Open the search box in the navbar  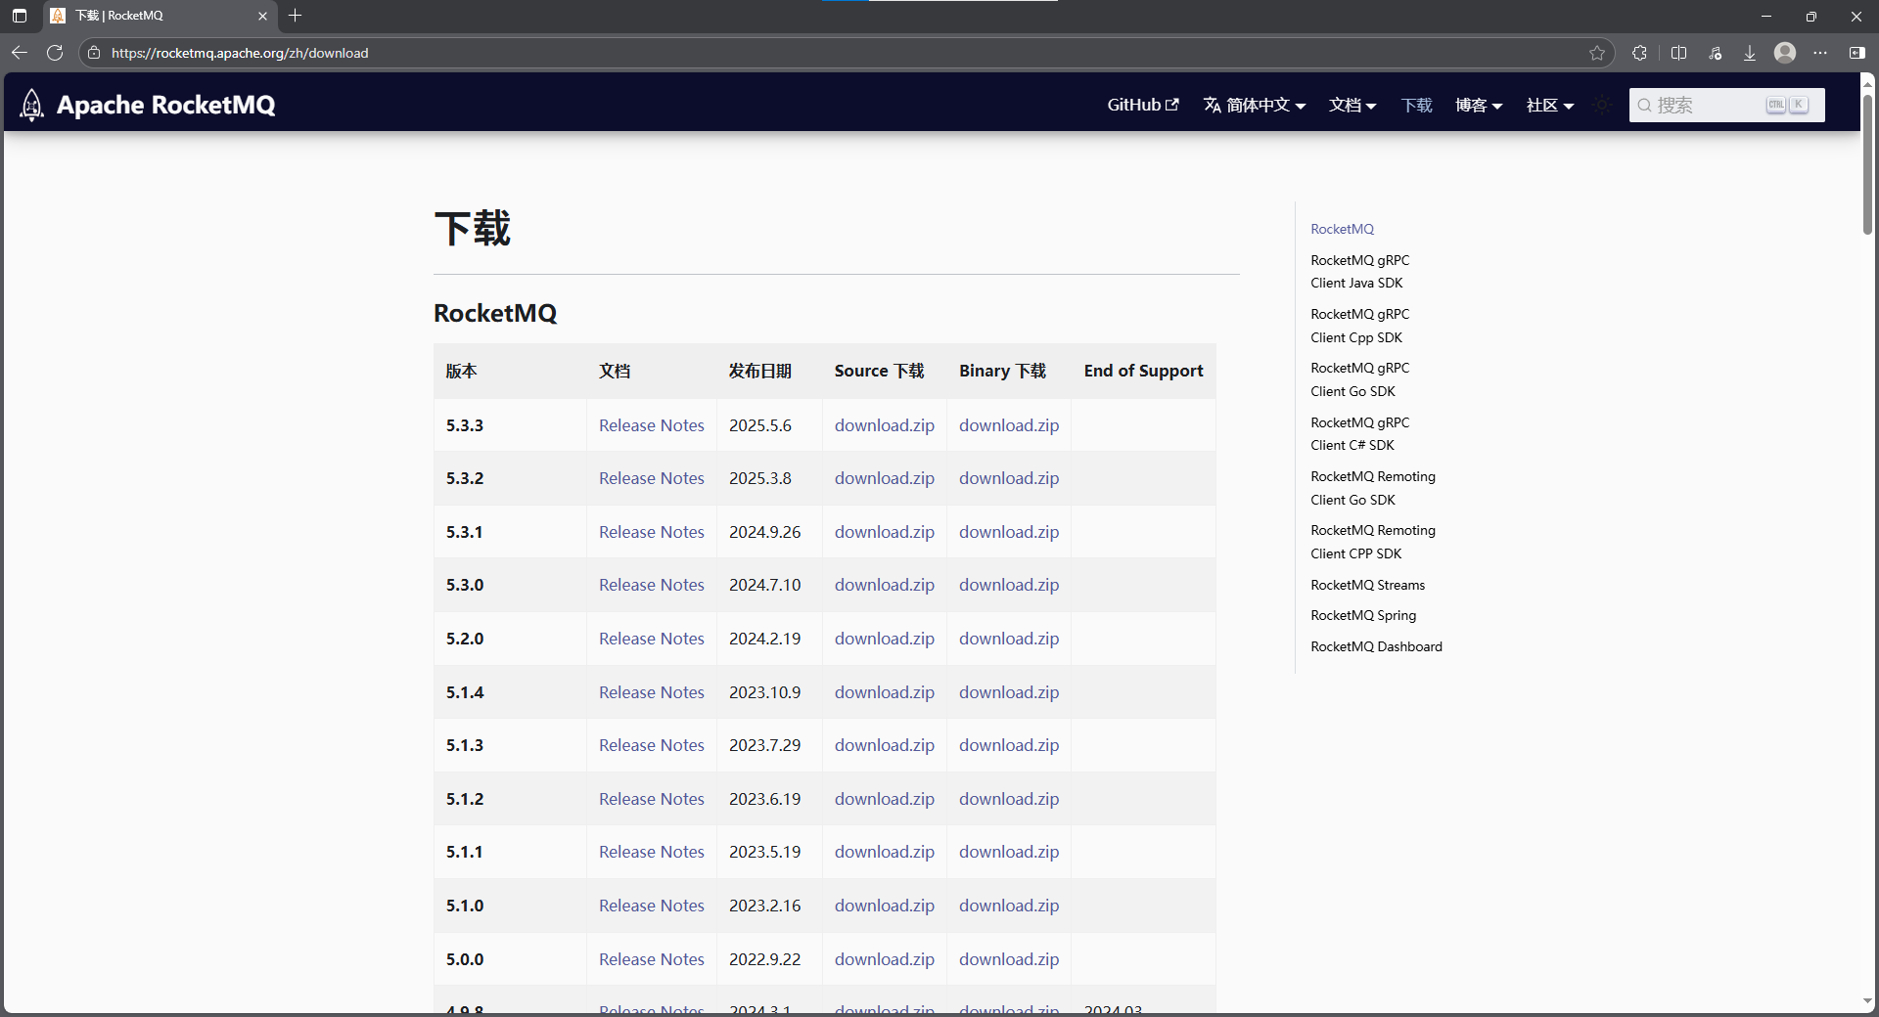(x=1725, y=105)
